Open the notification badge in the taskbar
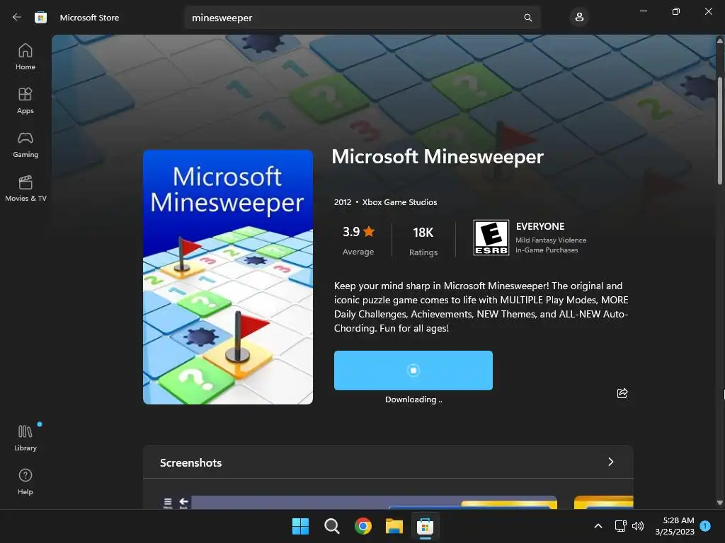Screen dimensions: 725x543 (705, 526)
